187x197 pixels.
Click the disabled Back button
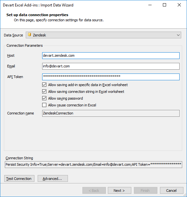point(94,191)
